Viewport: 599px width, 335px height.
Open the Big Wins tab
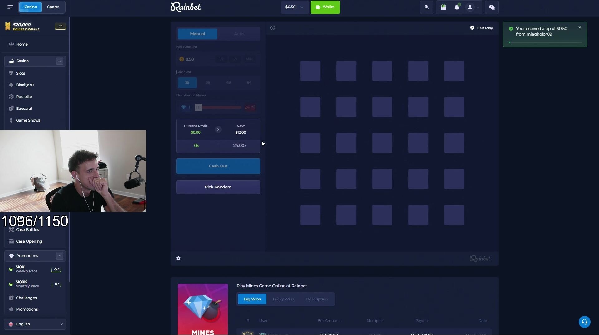click(x=252, y=299)
